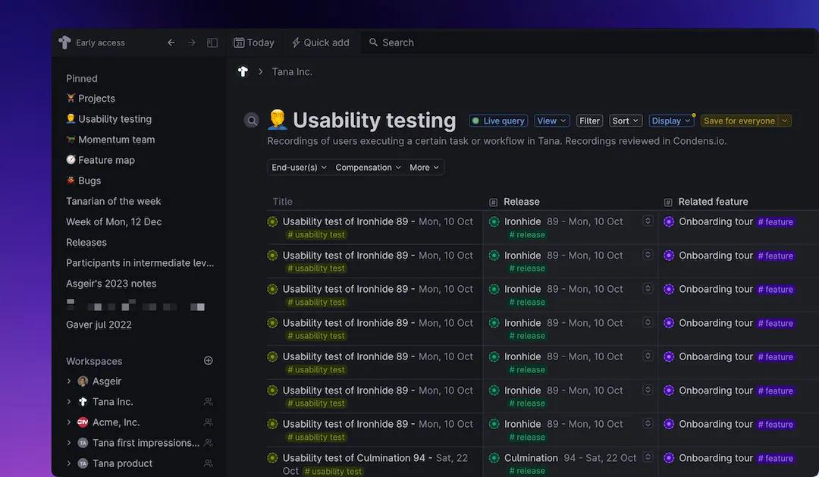Open Tana Inc. breadcrumb

click(292, 71)
